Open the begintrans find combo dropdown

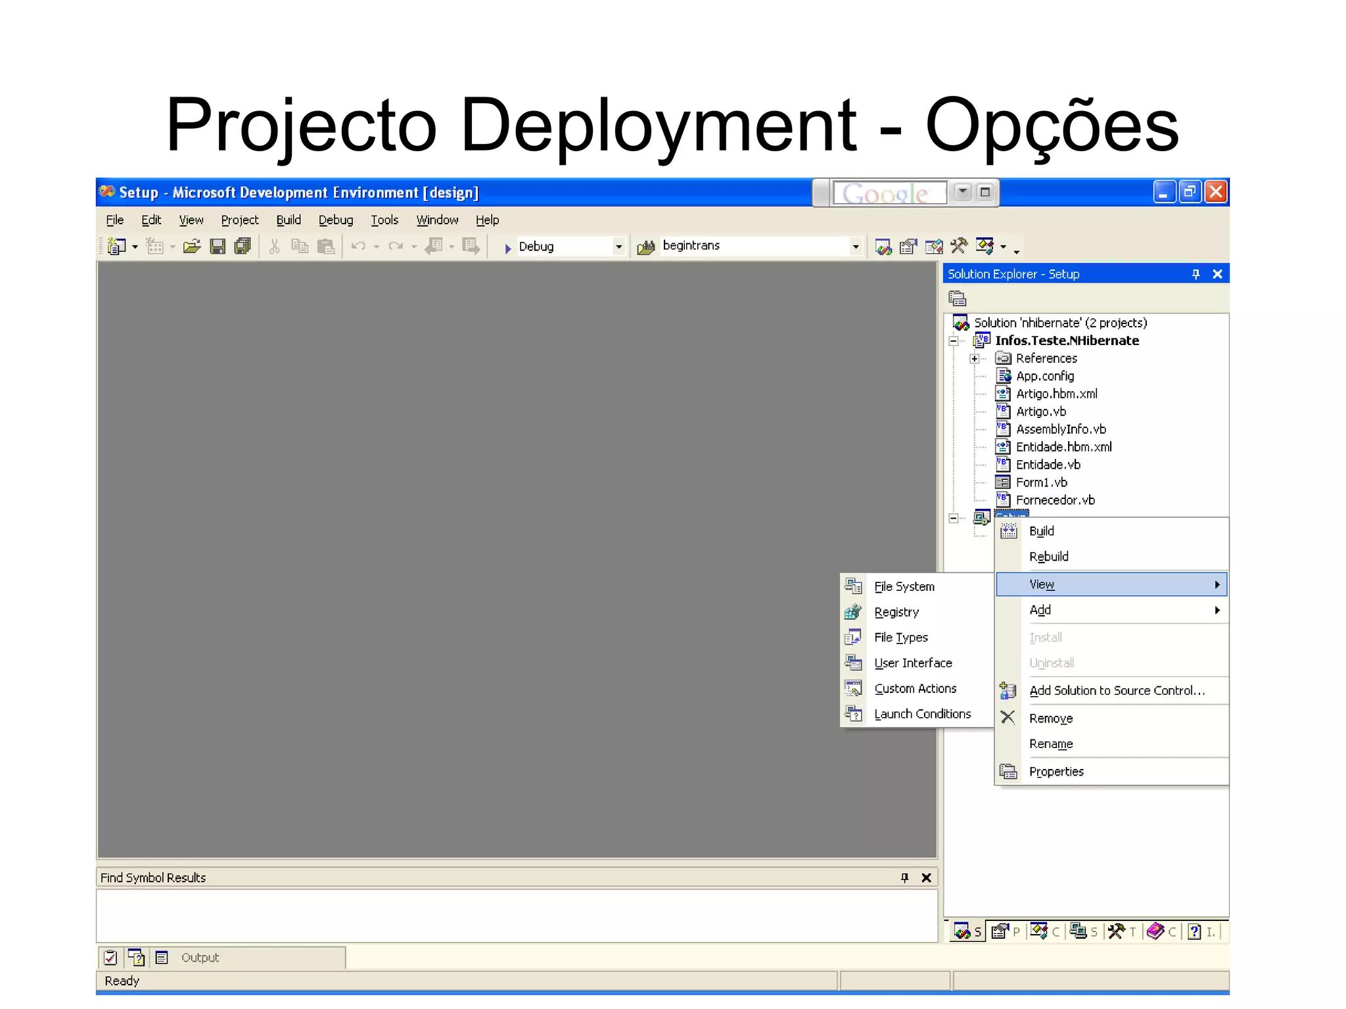pos(855,246)
